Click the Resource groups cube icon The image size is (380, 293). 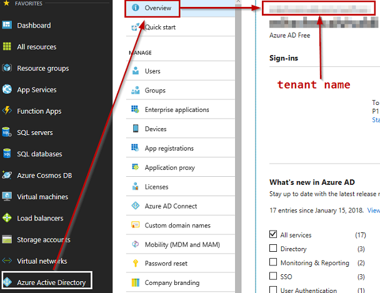[7, 68]
